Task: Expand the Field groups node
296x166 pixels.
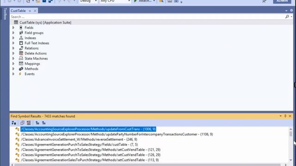Action: pos(13,33)
